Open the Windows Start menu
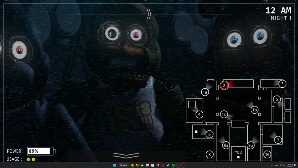 click(115, 165)
